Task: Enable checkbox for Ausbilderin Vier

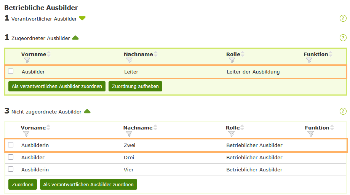Action: coord(11,169)
